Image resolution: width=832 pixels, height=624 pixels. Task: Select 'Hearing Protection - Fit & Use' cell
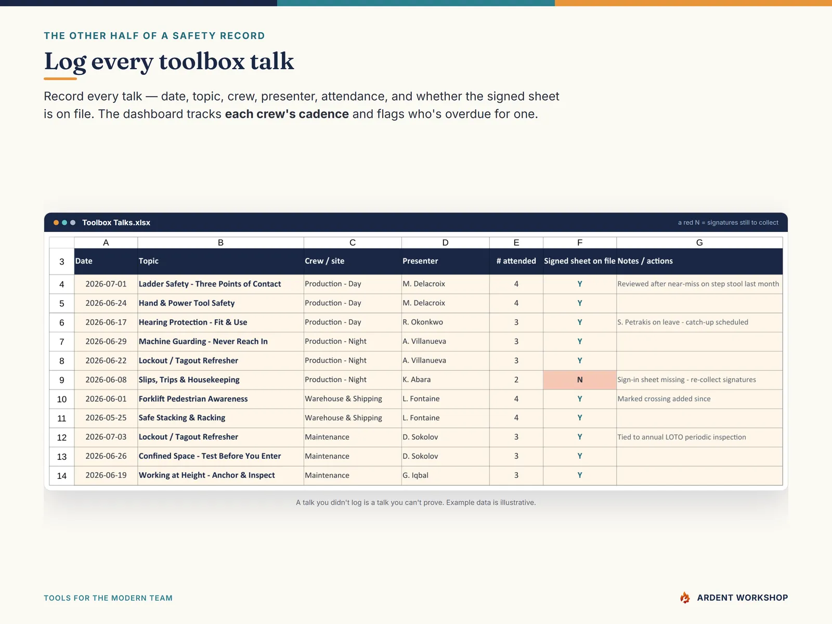coord(220,322)
